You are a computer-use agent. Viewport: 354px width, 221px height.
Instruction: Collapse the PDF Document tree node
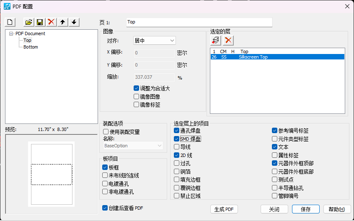coord(11,34)
